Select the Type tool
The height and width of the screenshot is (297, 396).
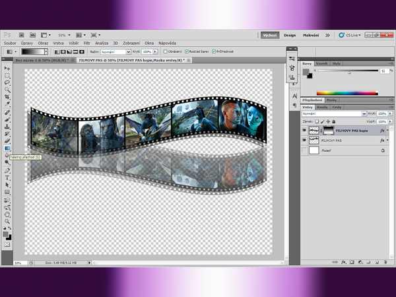click(7, 178)
